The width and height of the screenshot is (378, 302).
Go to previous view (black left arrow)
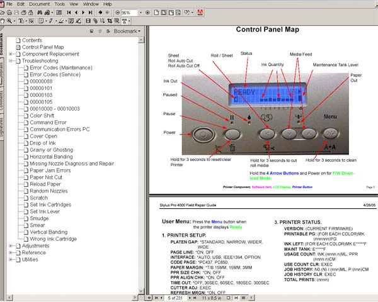100,13
